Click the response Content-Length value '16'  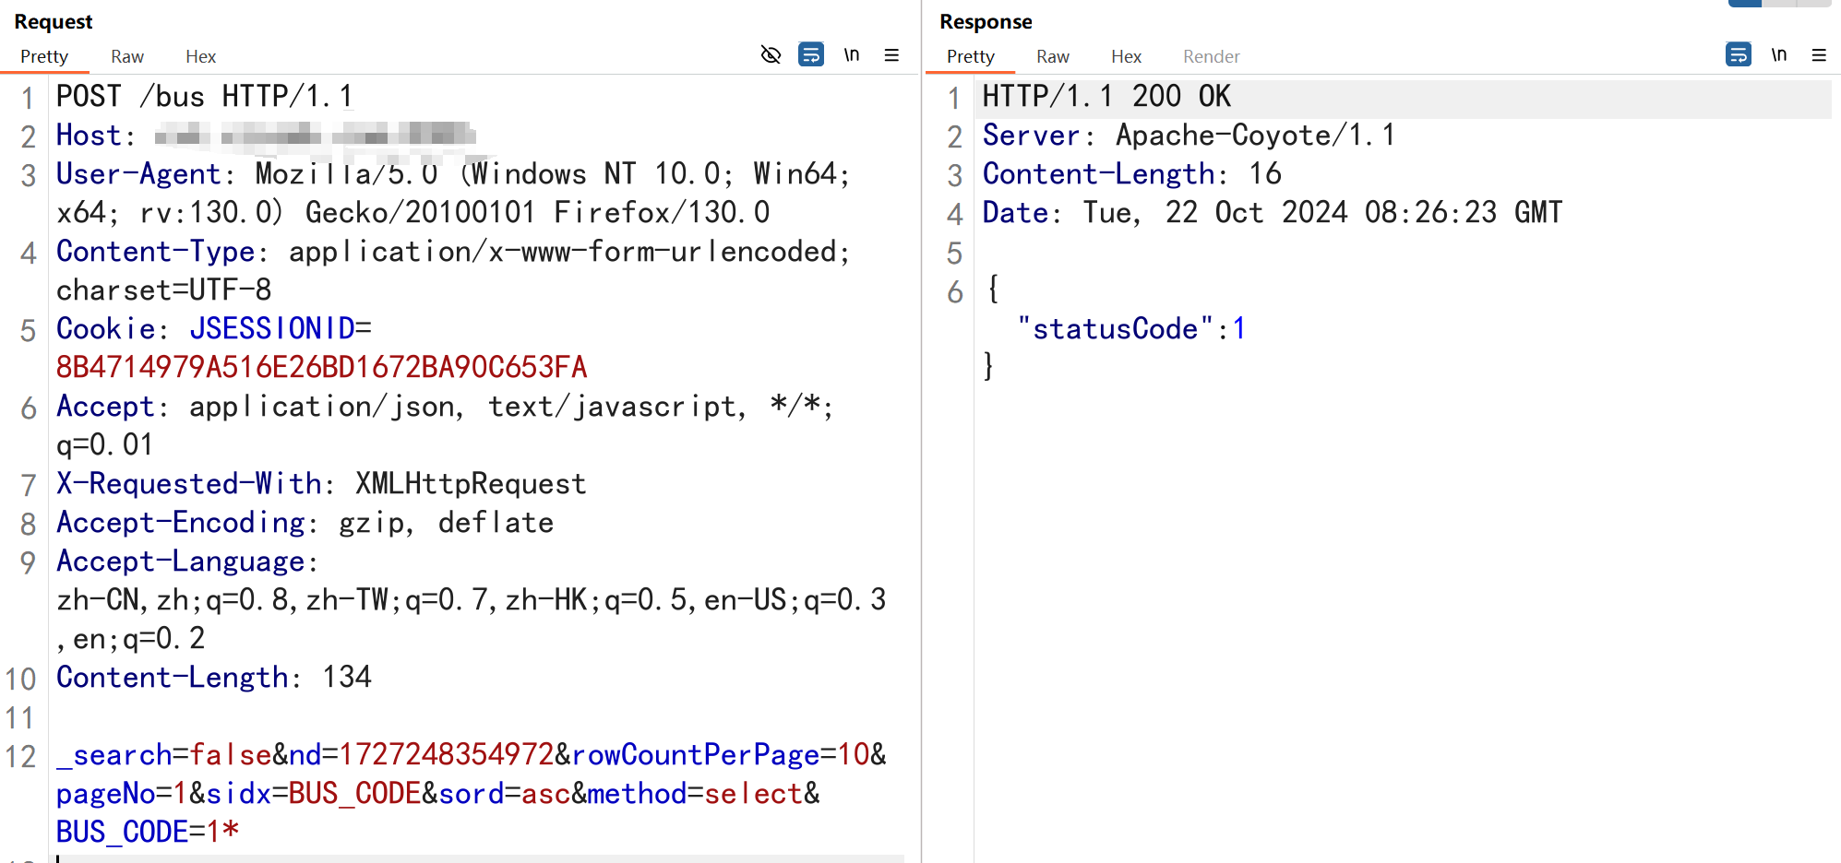tap(1265, 174)
